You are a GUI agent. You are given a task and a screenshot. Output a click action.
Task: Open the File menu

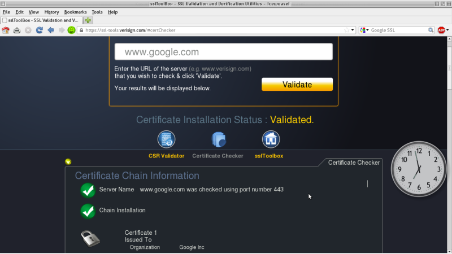coord(6,12)
